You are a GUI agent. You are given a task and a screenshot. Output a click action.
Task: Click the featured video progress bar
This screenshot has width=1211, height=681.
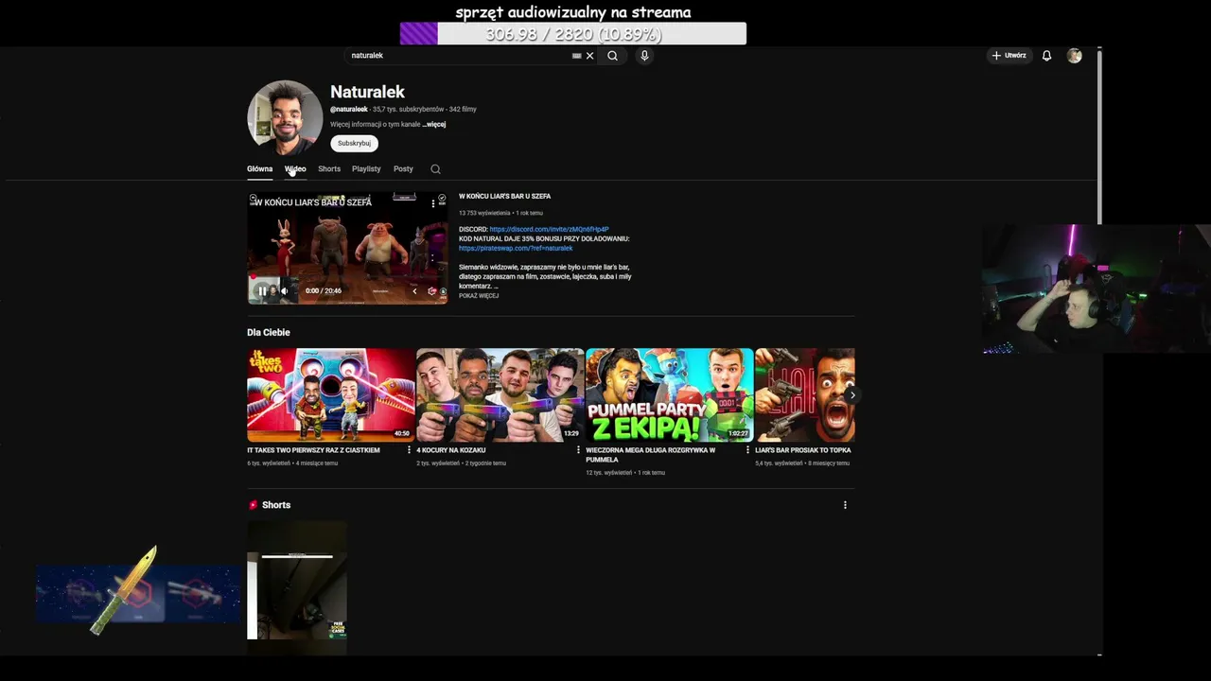pyautogui.click(x=347, y=277)
